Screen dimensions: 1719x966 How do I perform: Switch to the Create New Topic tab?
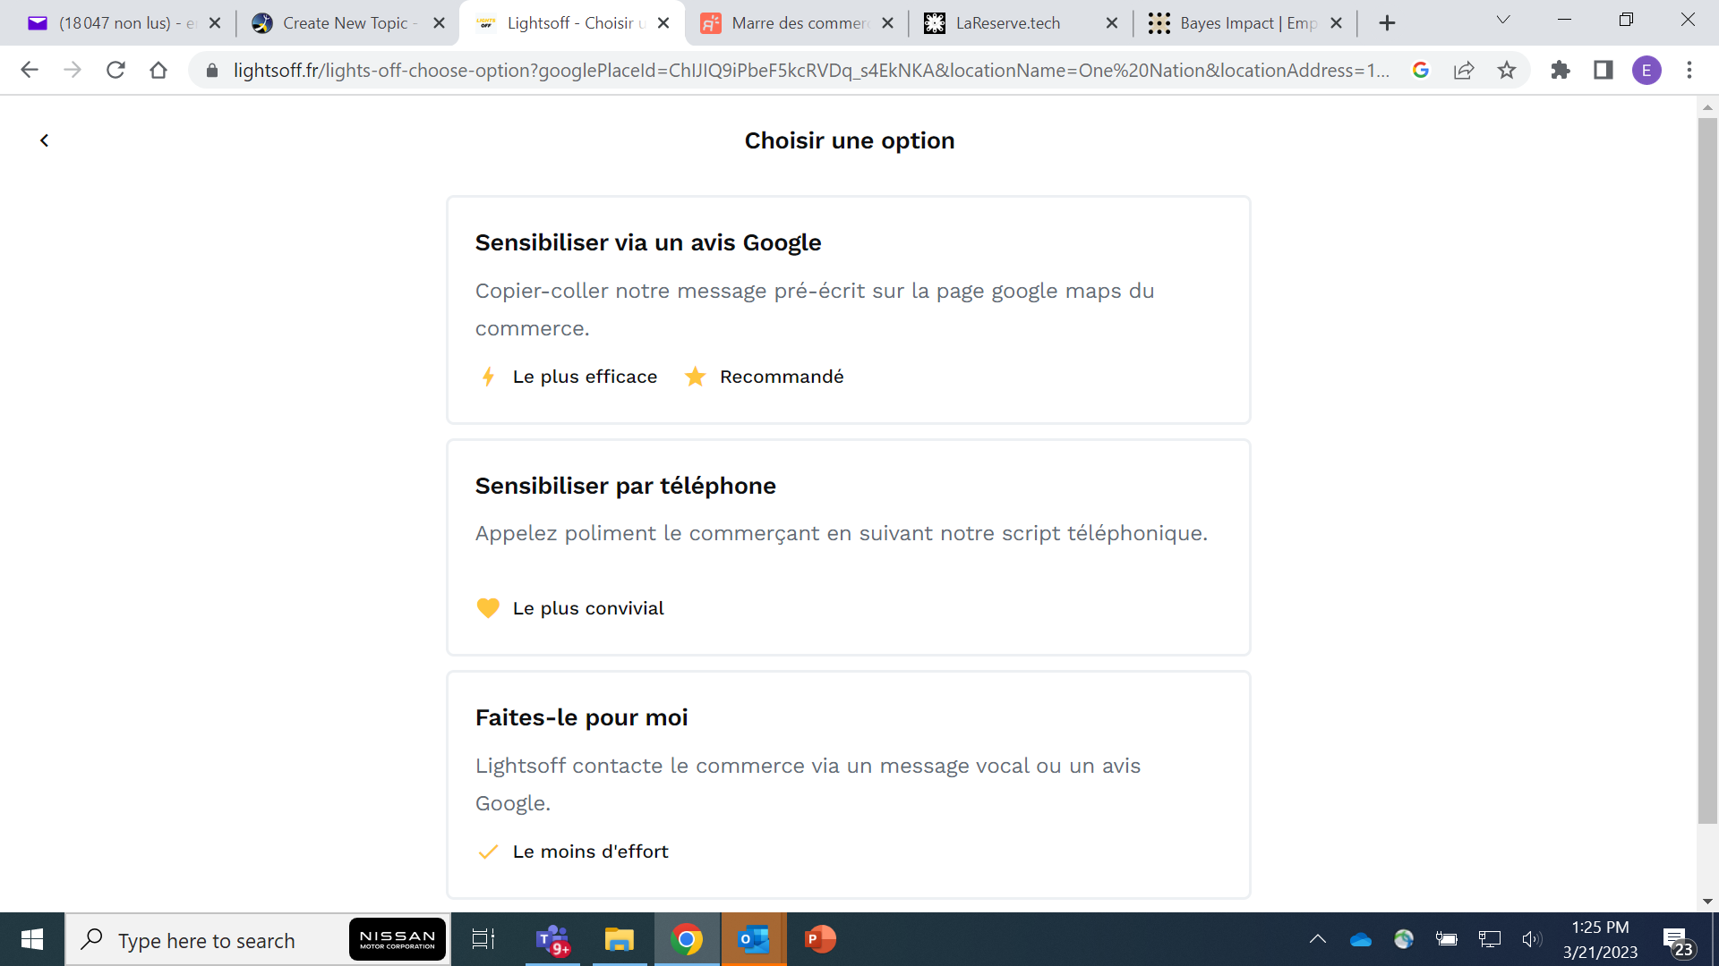345,23
